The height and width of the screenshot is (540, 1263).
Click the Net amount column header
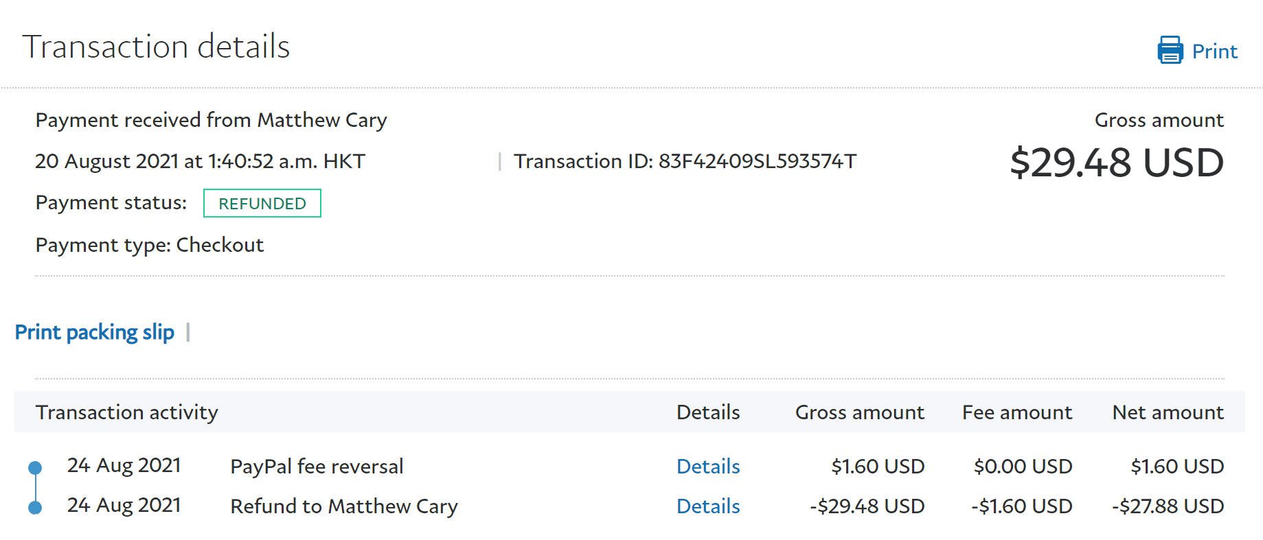click(x=1168, y=412)
